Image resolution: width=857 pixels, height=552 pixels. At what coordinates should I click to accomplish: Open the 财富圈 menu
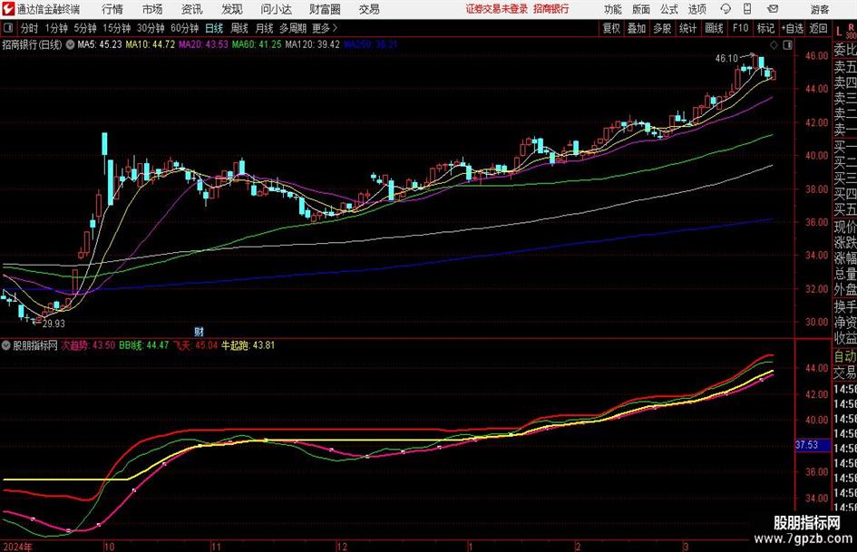click(325, 9)
